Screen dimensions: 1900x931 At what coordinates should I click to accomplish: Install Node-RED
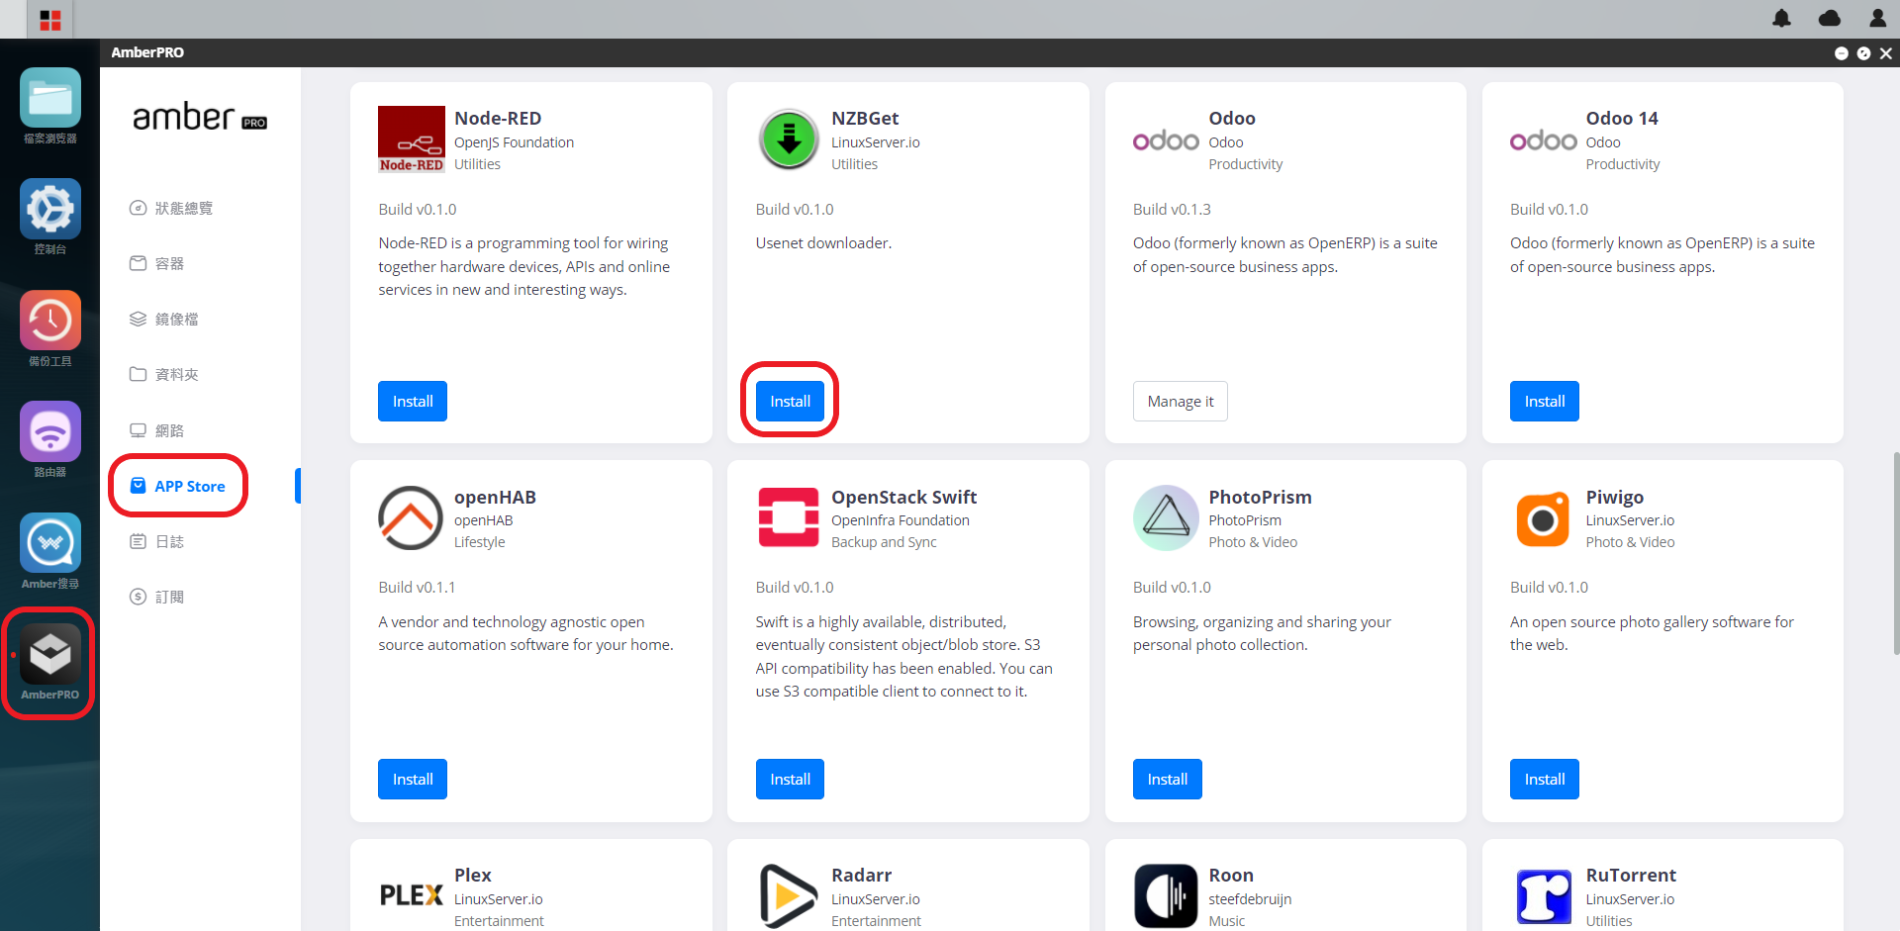tap(413, 401)
